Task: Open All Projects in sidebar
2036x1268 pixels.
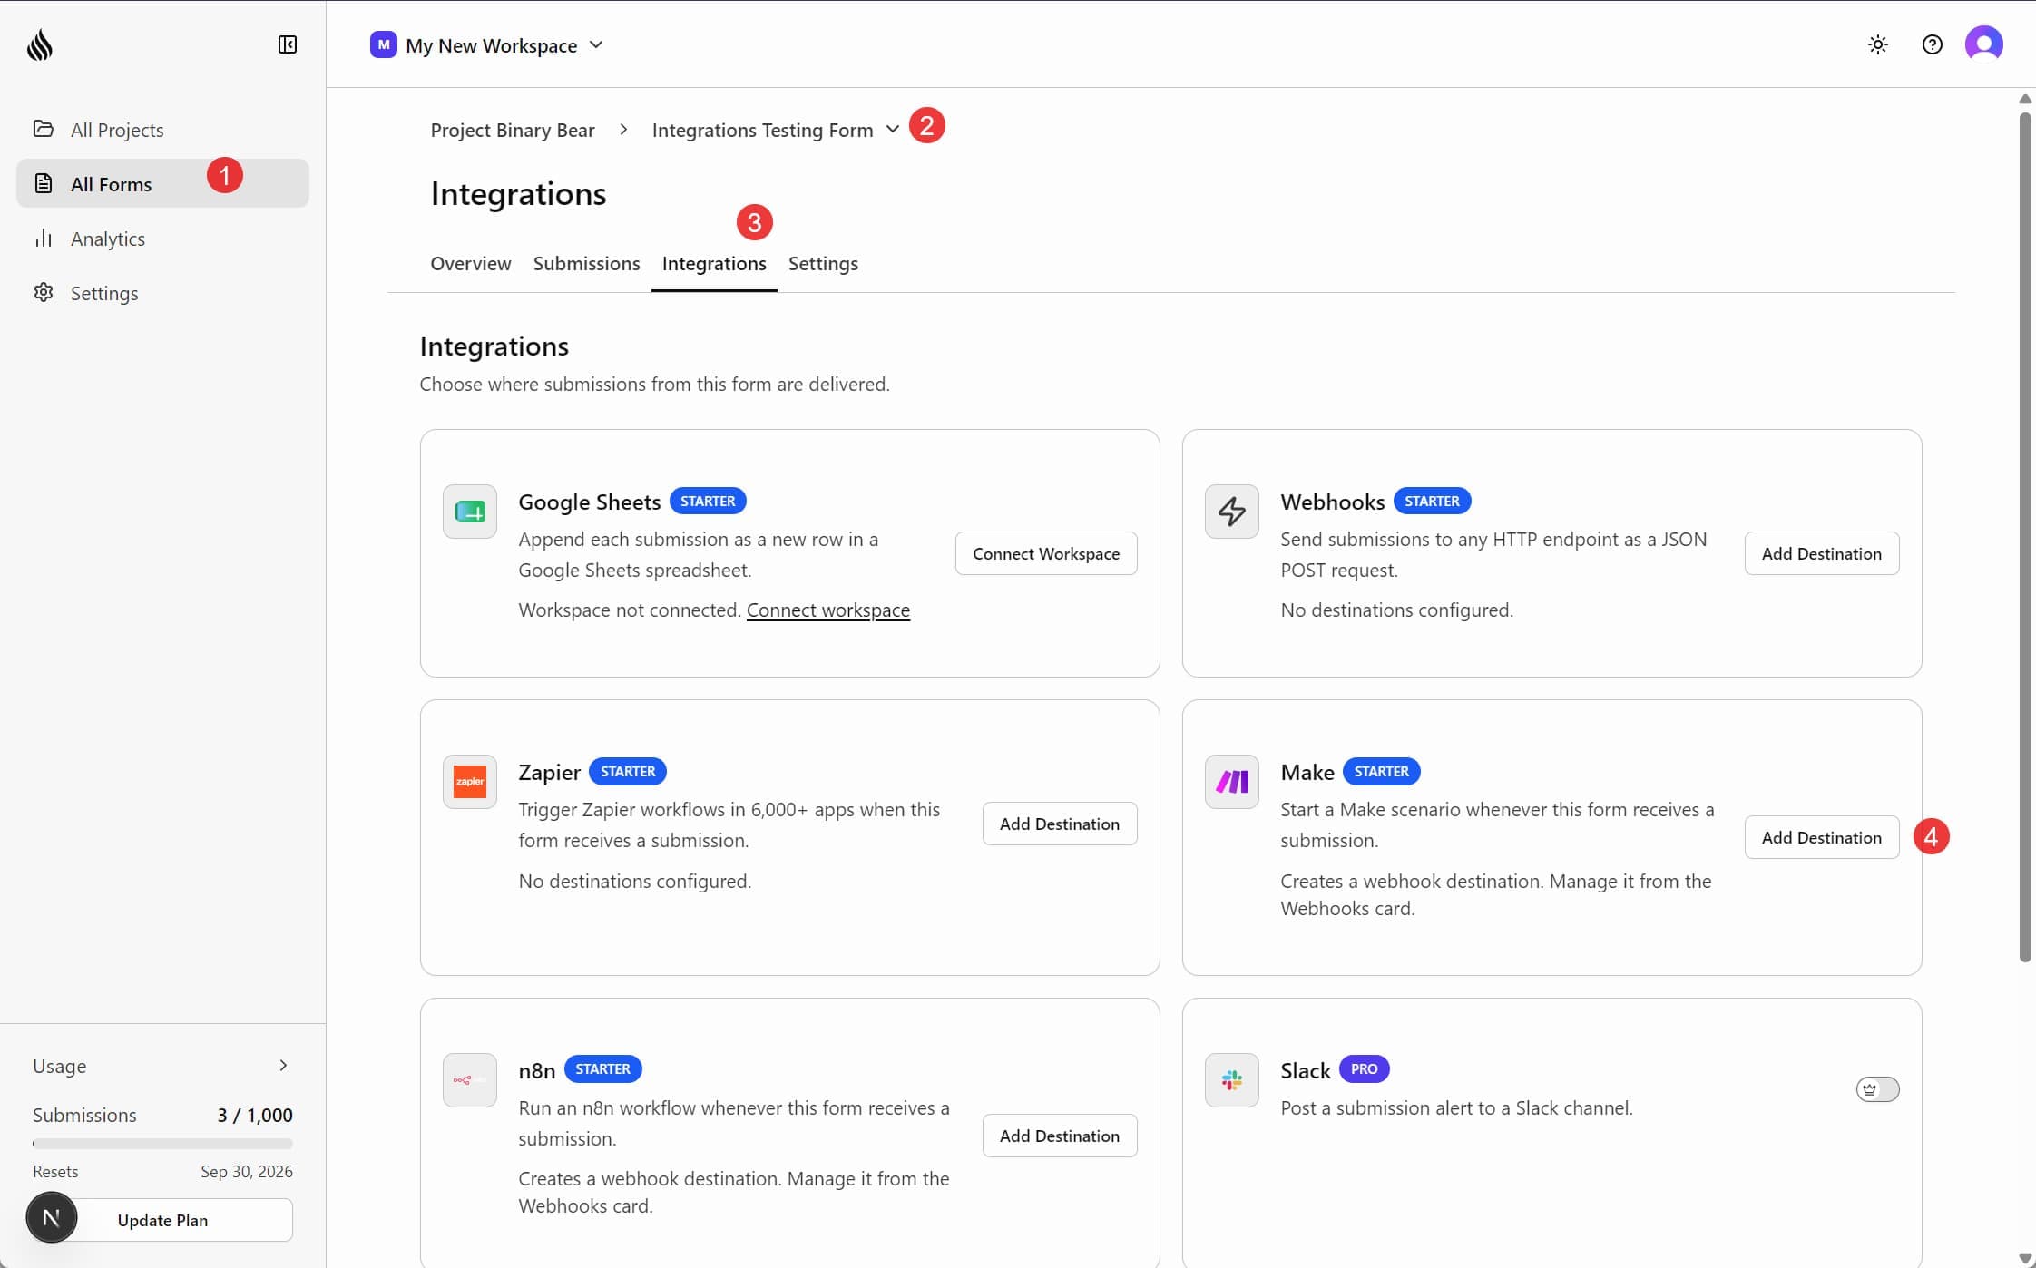Action: point(162,129)
